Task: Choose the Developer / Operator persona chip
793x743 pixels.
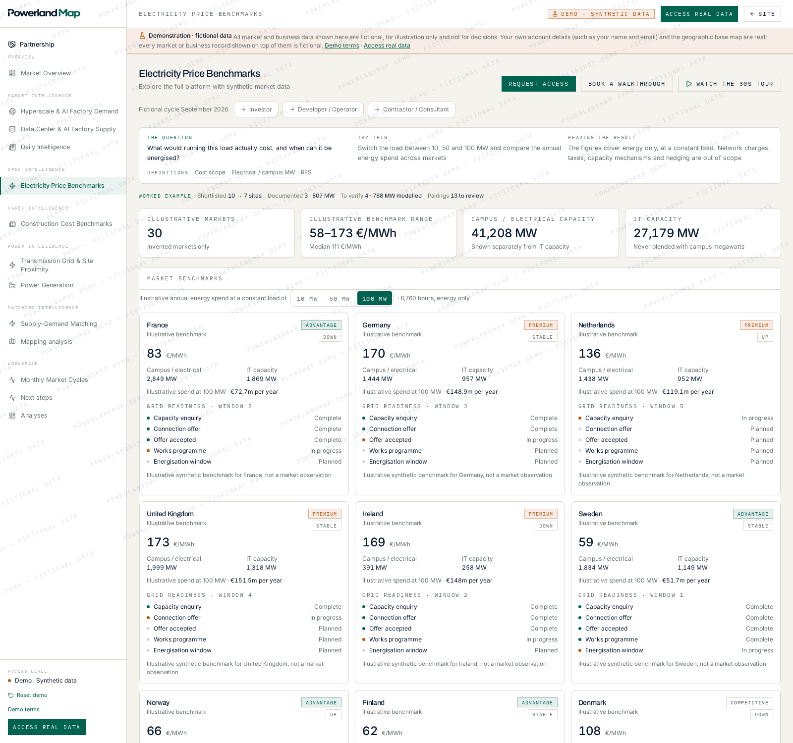Action: point(323,109)
